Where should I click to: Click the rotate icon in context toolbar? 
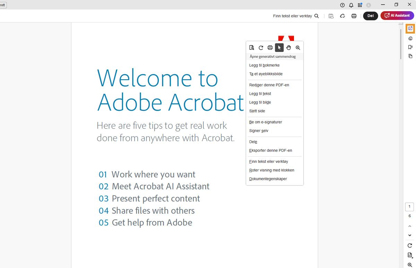[261, 48]
